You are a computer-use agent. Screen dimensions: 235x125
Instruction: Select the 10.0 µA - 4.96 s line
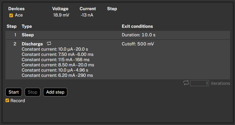click(55, 70)
